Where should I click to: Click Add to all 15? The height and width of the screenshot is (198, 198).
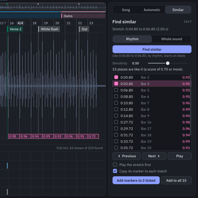pyautogui.click(x=176, y=180)
